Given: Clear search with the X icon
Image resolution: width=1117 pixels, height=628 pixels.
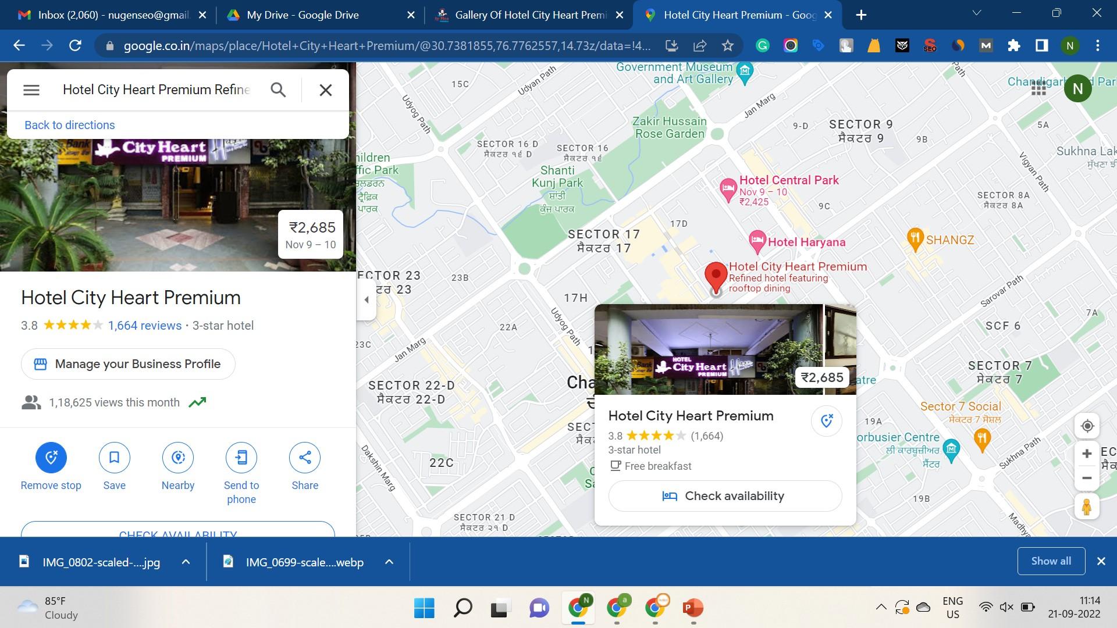Looking at the screenshot, I should click(x=326, y=90).
